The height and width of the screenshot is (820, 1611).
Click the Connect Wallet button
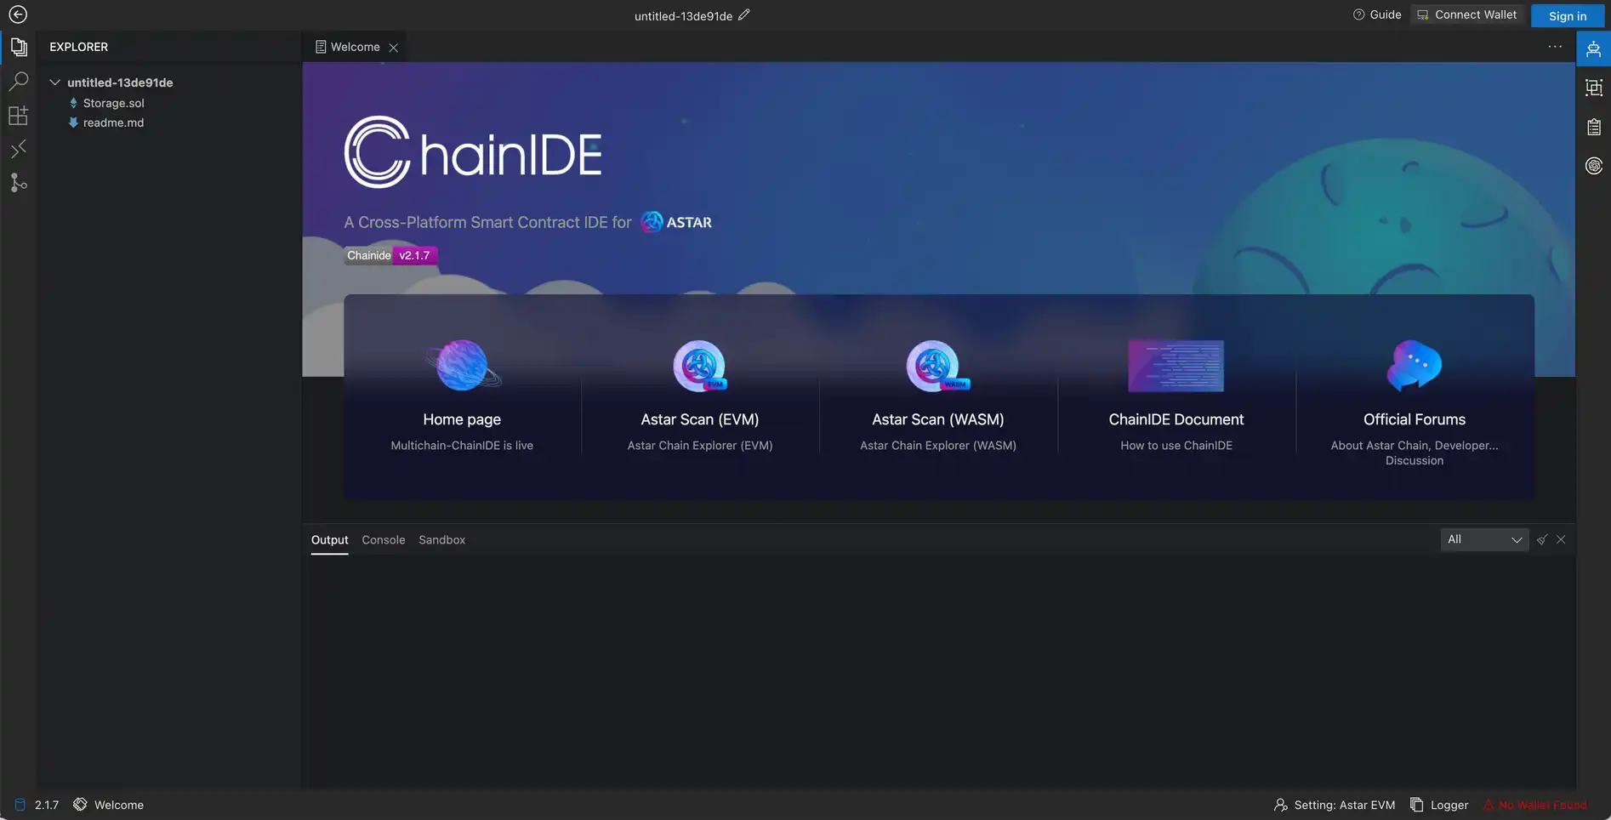(x=1466, y=15)
